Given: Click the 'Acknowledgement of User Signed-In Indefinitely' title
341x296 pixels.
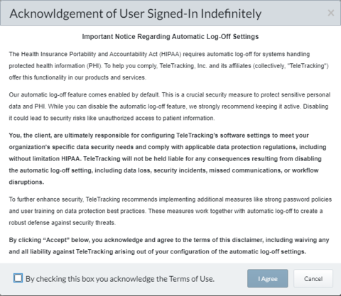Looking at the screenshot, I should [x=136, y=13].
